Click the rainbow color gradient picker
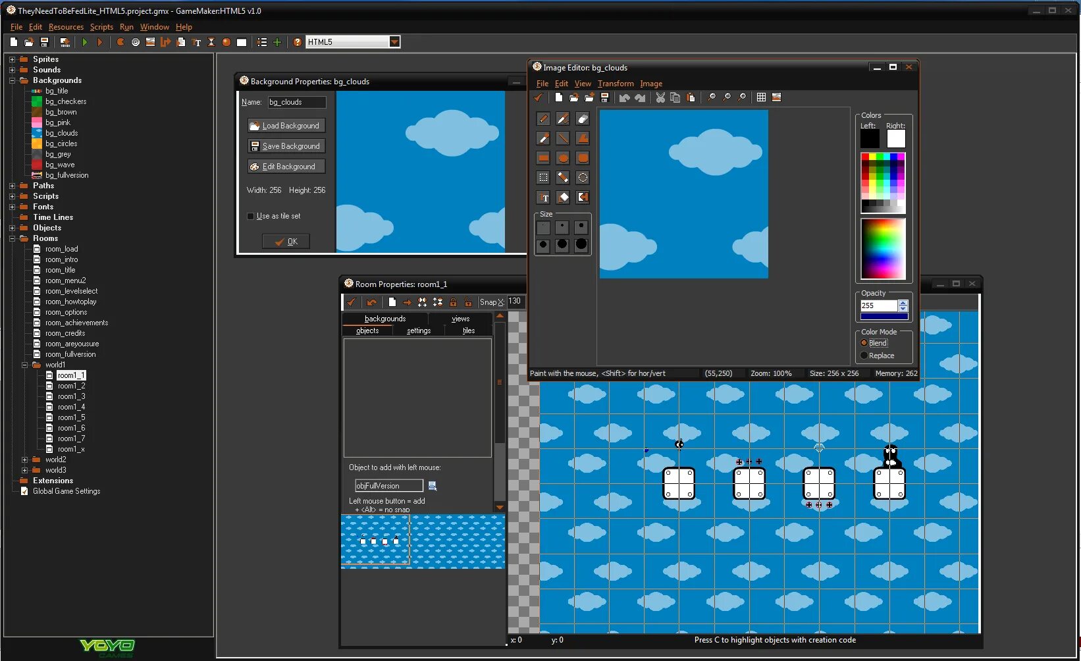Image resolution: width=1081 pixels, height=661 pixels. (883, 250)
